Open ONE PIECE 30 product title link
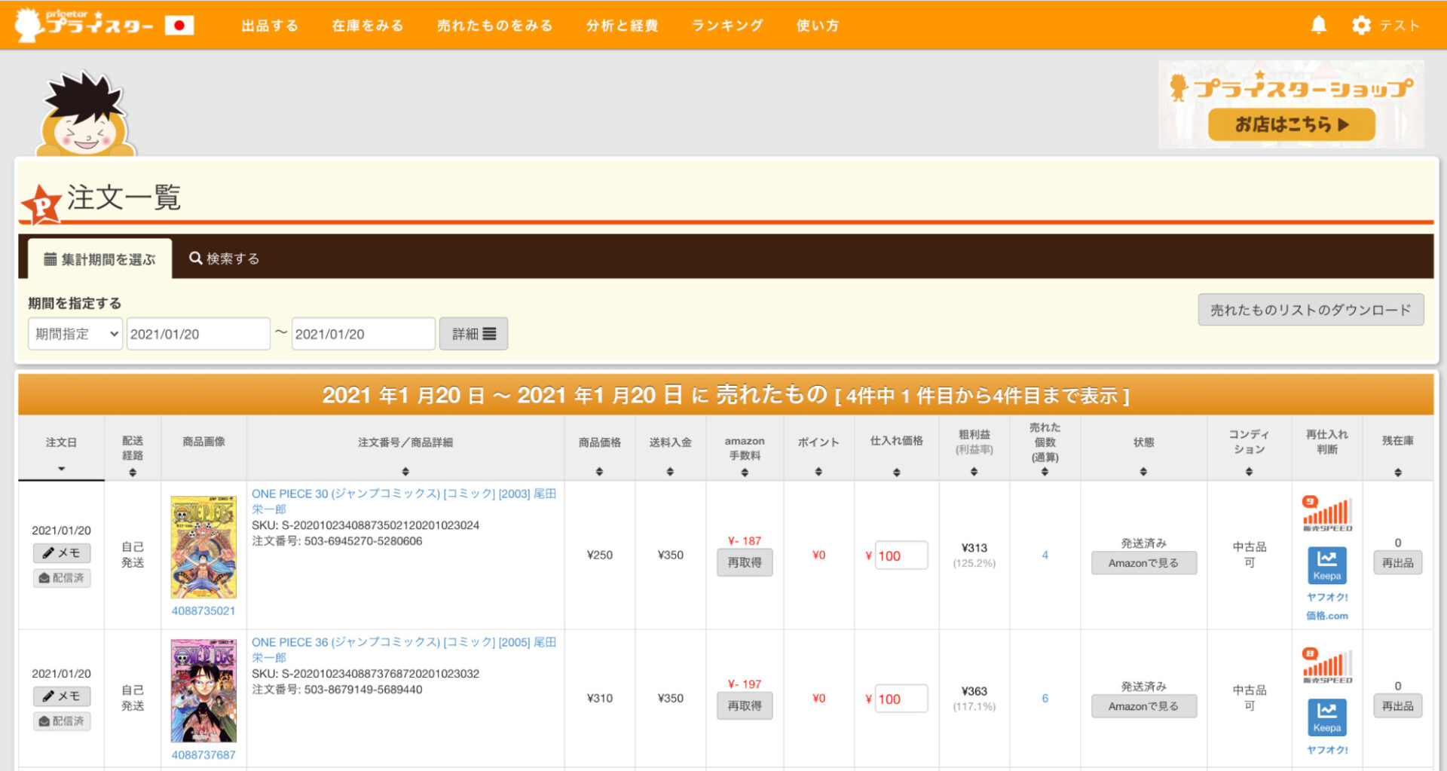The height and width of the screenshot is (771, 1447). click(x=404, y=501)
